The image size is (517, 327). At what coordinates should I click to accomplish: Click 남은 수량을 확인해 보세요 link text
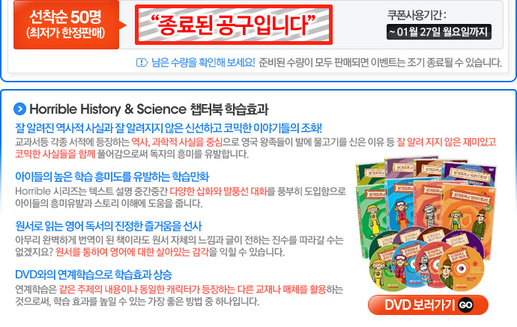tap(203, 62)
